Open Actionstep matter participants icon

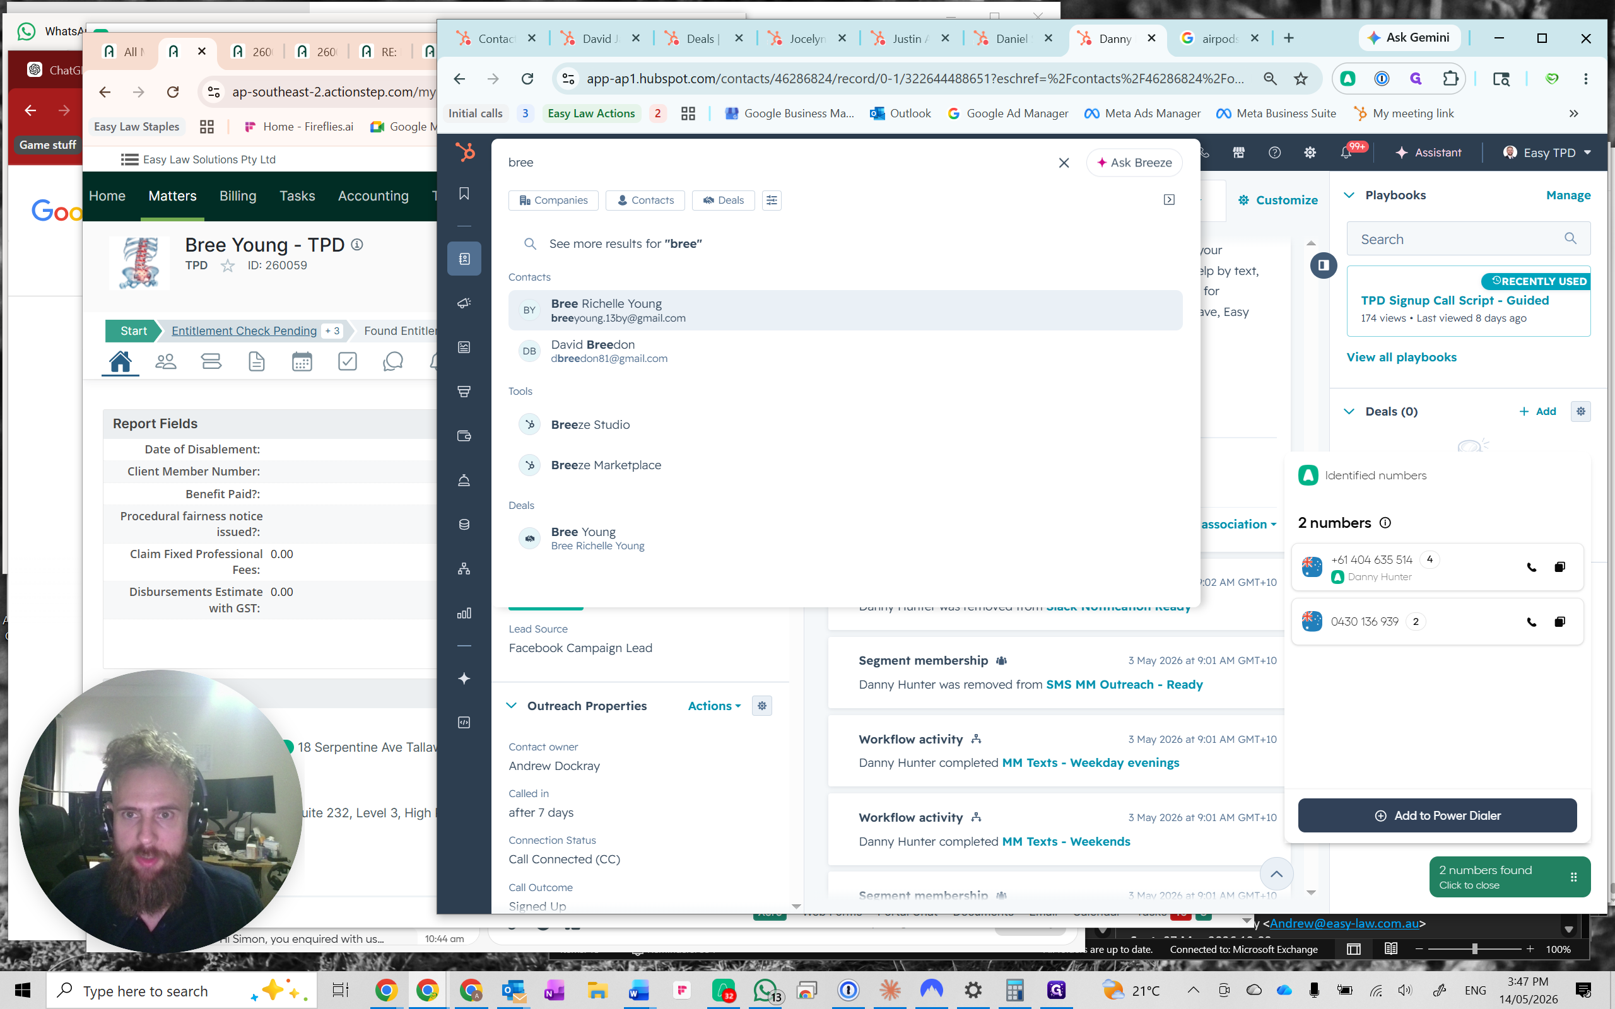coord(165,361)
